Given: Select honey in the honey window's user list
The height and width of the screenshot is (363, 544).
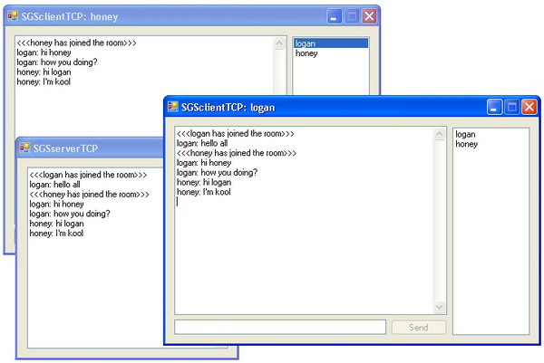Looking at the screenshot, I should 306,53.
